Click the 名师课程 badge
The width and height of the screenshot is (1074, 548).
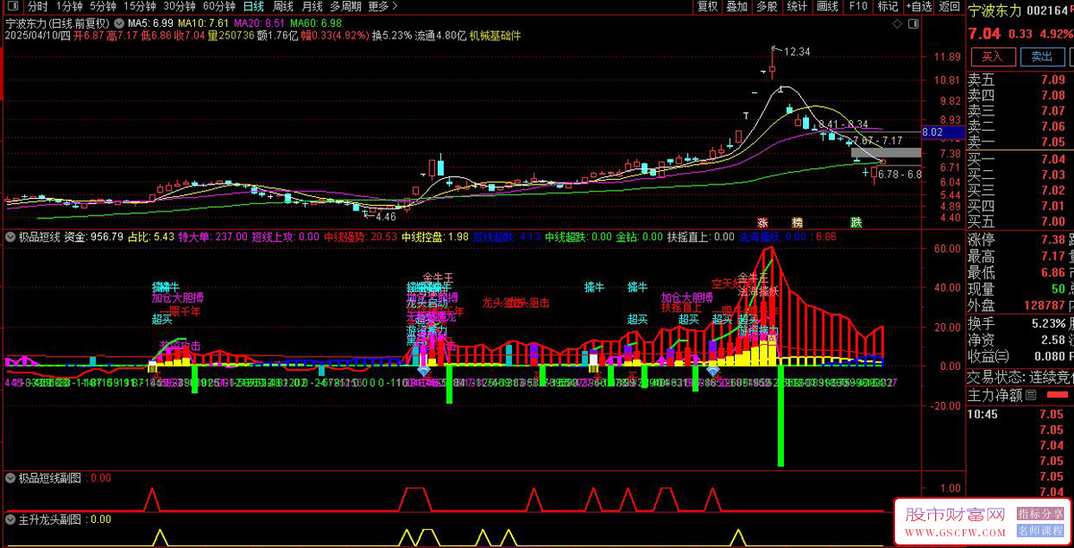pos(1041,531)
